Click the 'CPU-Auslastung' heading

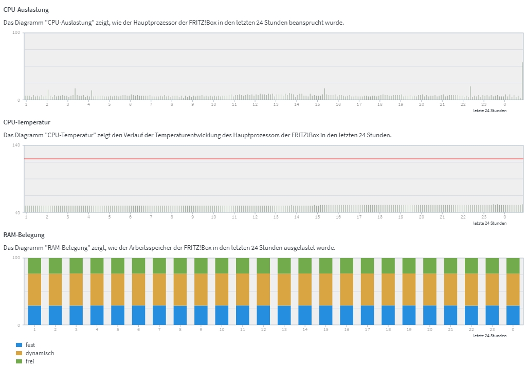26,10
